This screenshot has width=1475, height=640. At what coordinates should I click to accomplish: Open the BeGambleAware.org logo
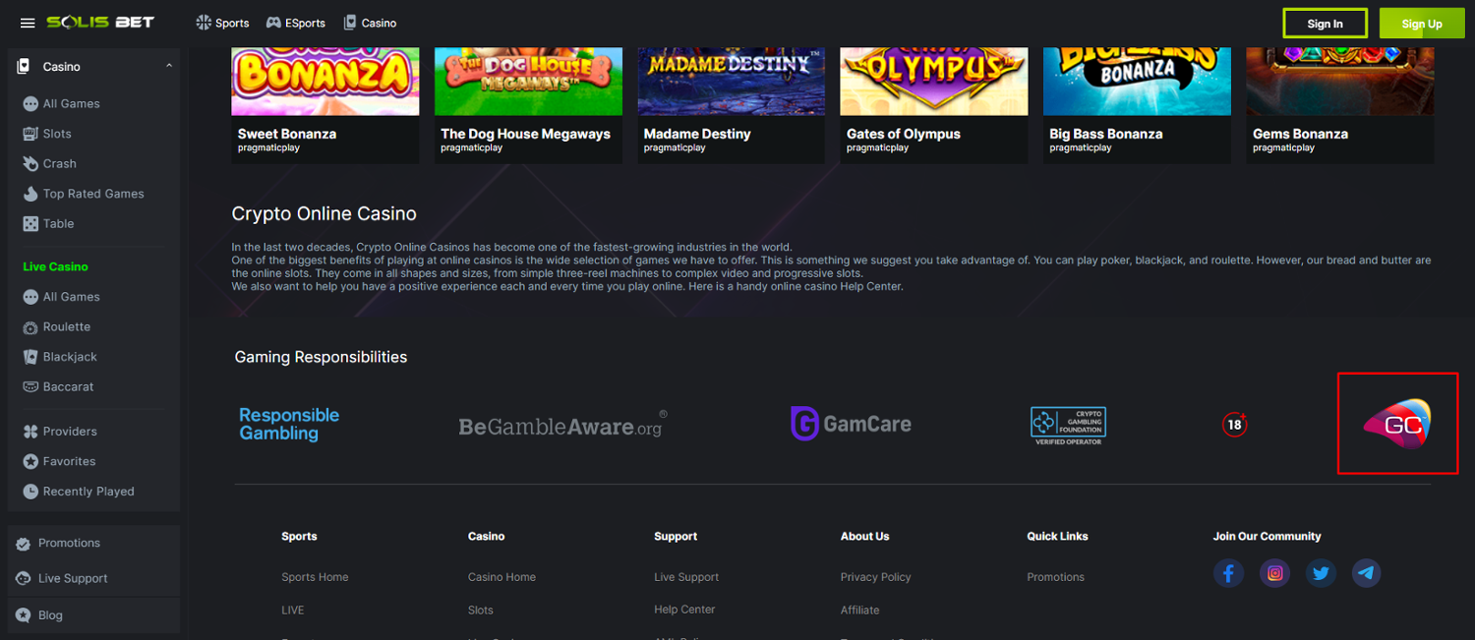pos(562,426)
